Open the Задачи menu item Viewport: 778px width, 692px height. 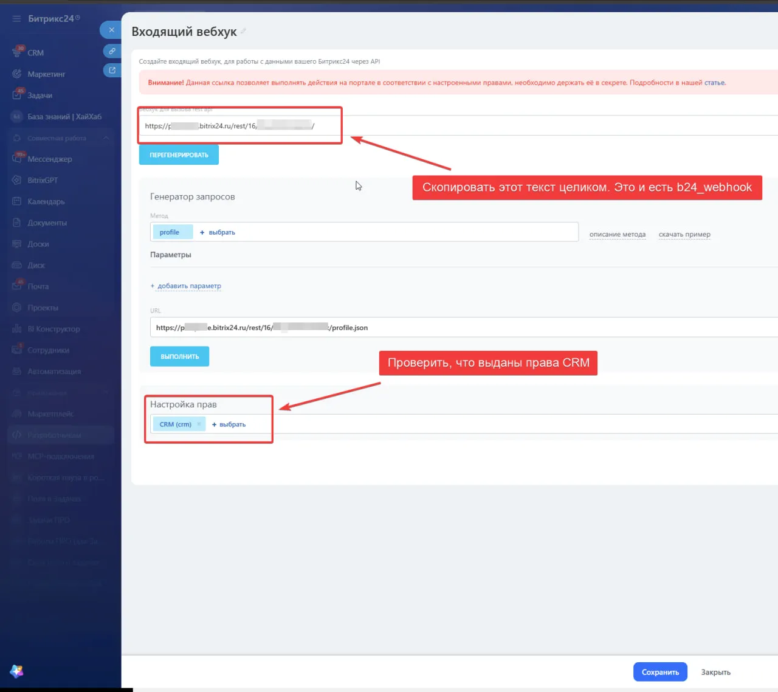coord(40,95)
